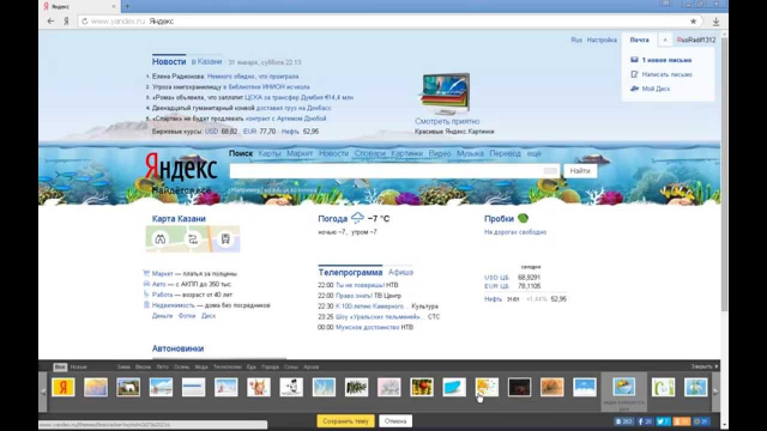Open the '1 новое письмо' mail item
The image size is (767, 431).
pos(662,60)
